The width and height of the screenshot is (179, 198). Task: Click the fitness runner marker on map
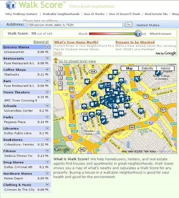coord(127,99)
